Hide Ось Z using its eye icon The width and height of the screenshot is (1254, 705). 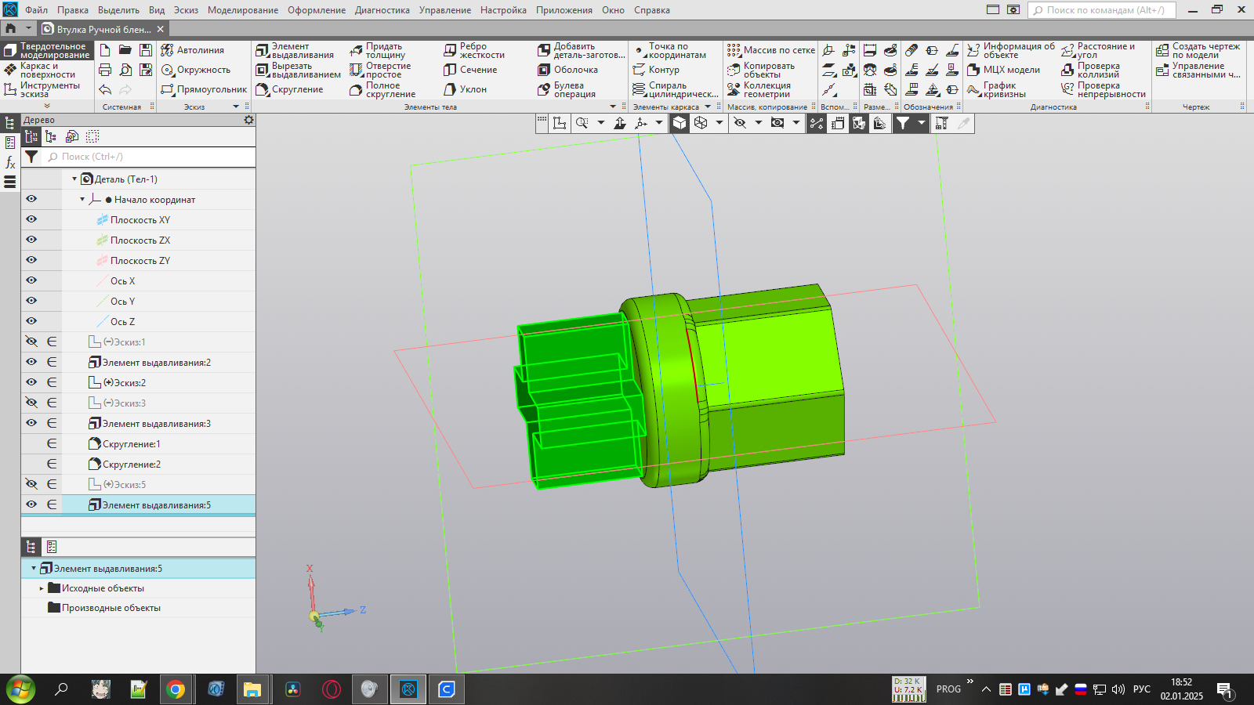tap(31, 321)
